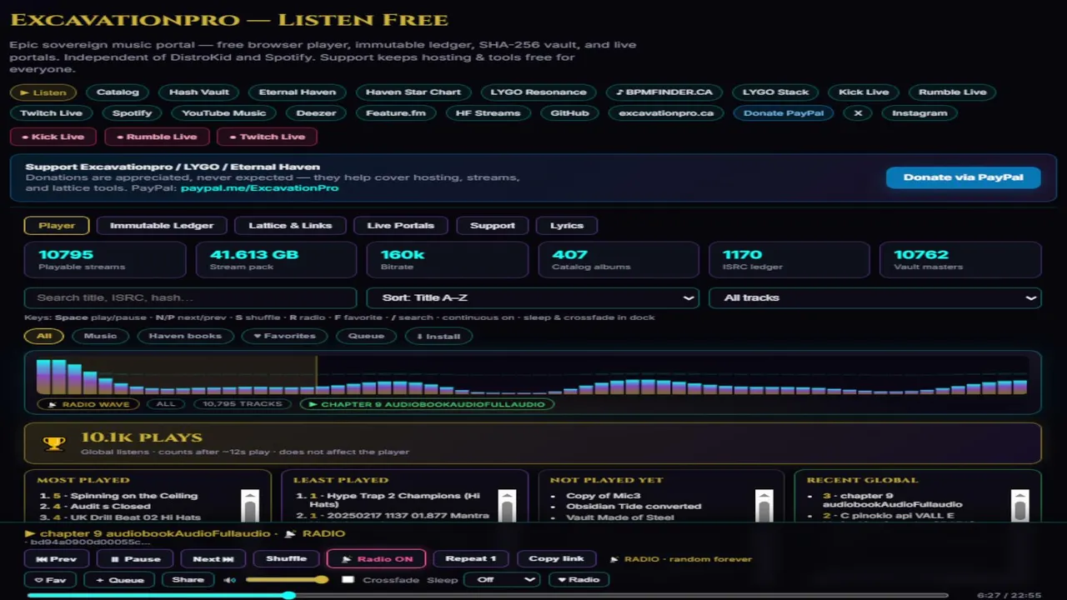
Task: Open the Spotify nav pill
Action: pyautogui.click(x=133, y=113)
